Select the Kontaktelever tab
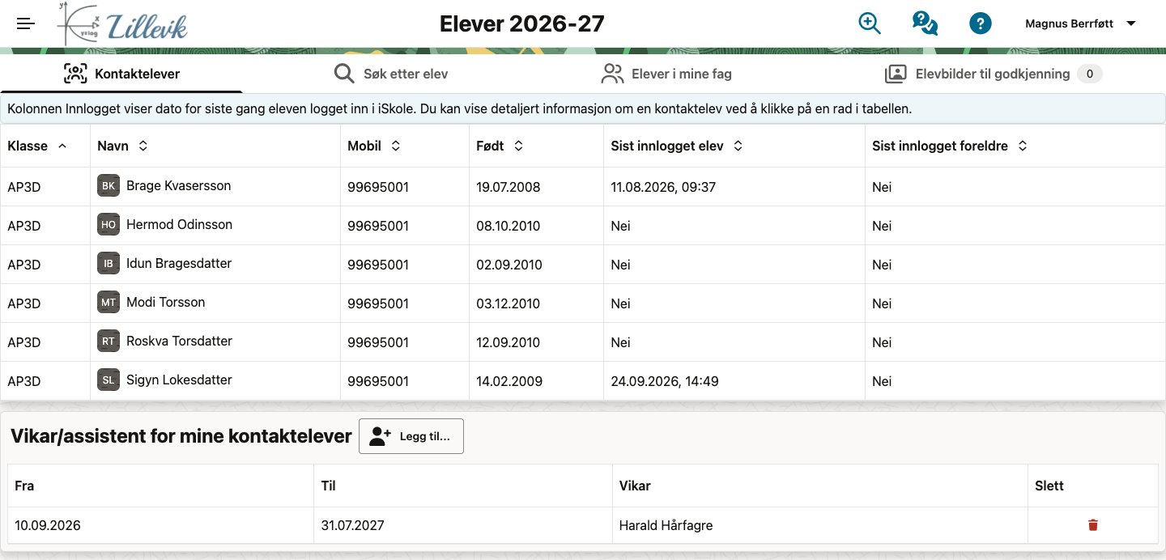The height and width of the screenshot is (560, 1166). [121, 74]
